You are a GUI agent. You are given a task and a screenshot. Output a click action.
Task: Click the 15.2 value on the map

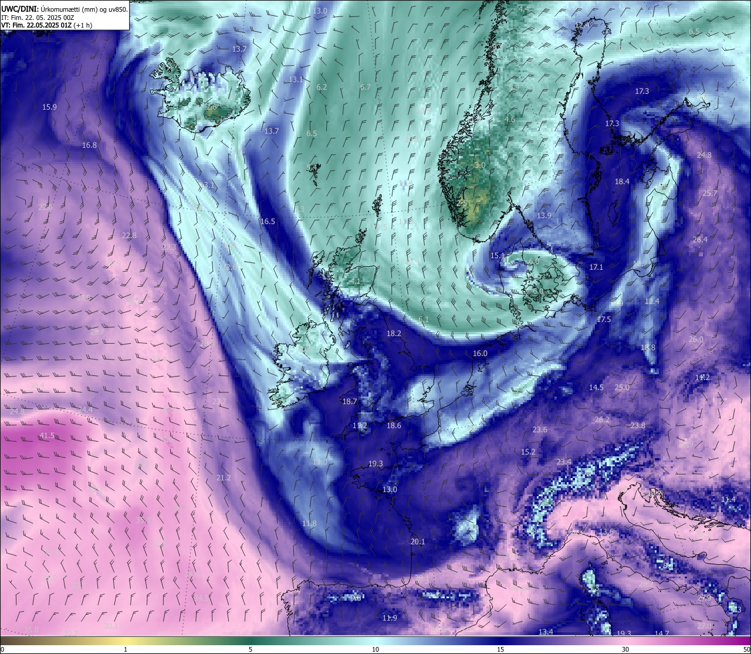click(528, 452)
